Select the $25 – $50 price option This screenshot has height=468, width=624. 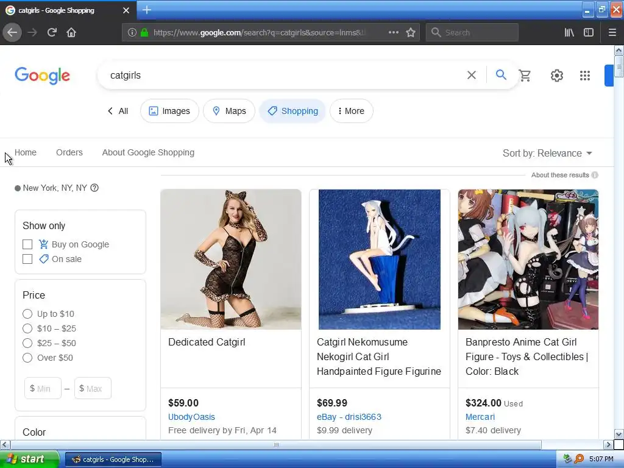click(x=27, y=343)
